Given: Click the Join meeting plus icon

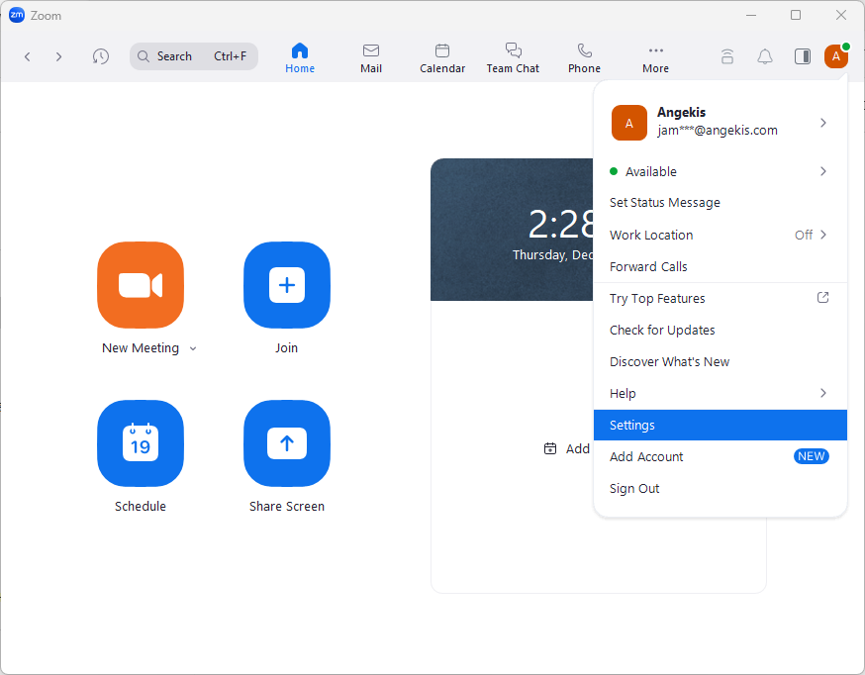Looking at the screenshot, I should point(287,285).
